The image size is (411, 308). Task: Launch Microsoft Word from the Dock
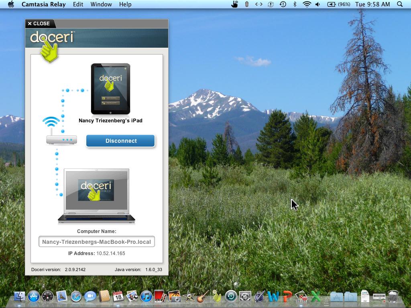click(273, 296)
